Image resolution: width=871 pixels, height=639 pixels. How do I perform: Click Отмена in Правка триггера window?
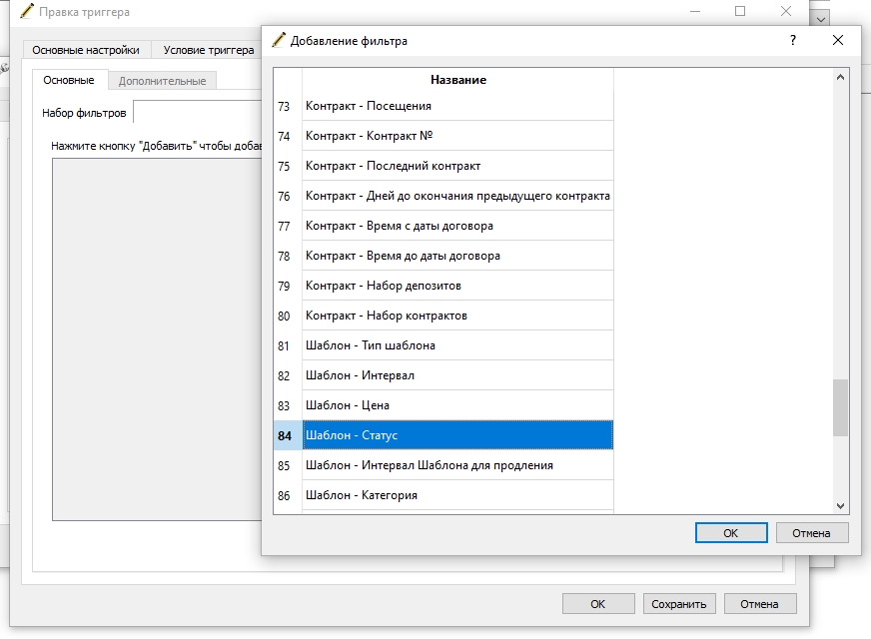coord(759,604)
